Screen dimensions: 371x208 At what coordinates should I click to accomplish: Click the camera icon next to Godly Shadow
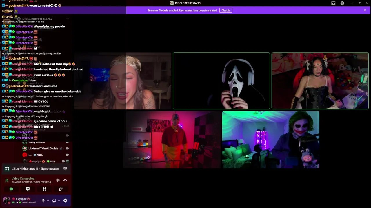pos(68,142)
